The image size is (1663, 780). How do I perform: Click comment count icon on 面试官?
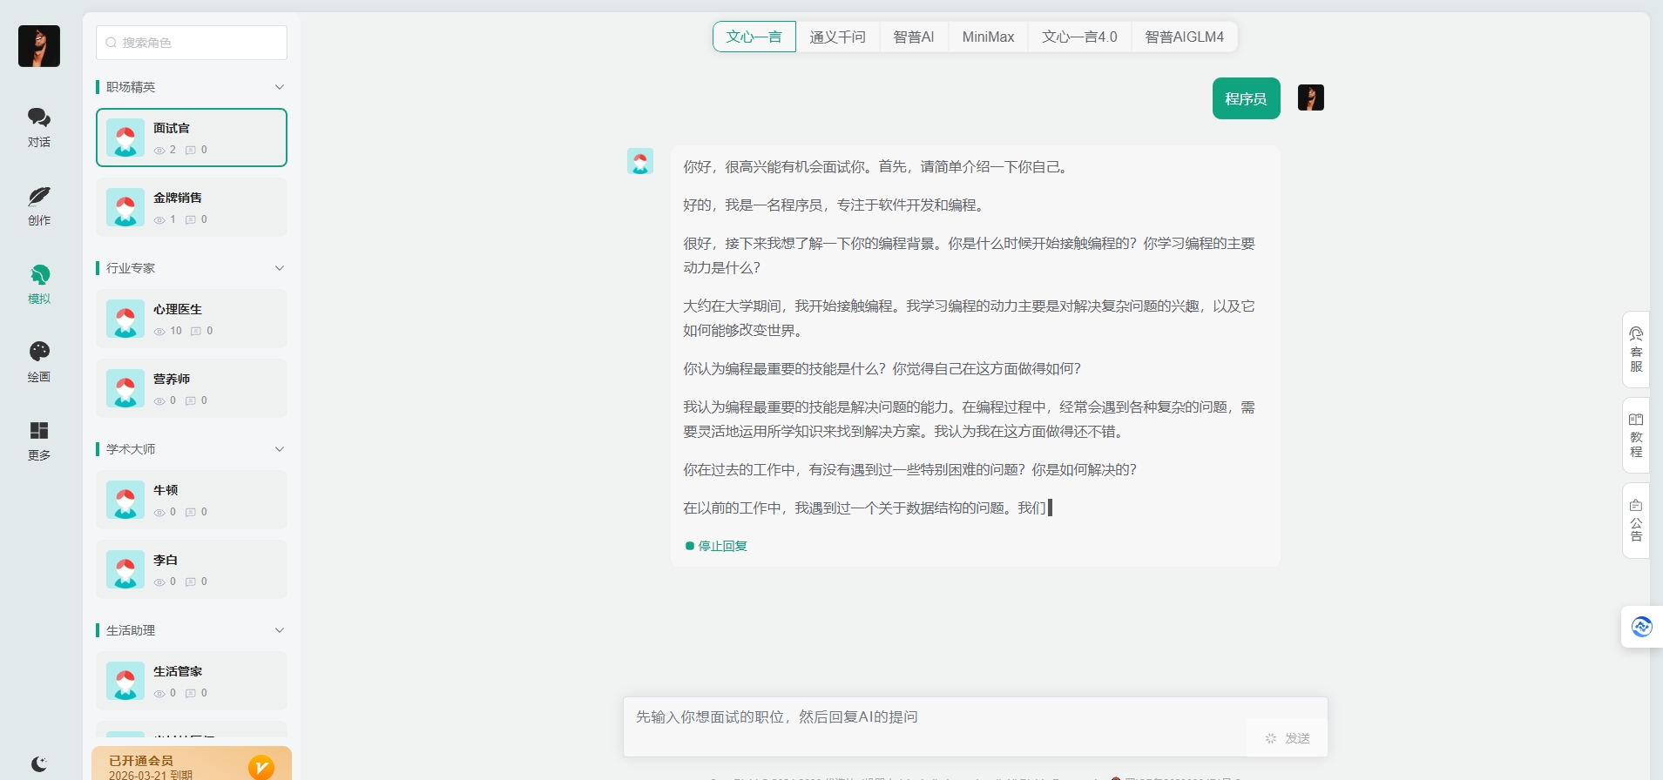pos(191,151)
